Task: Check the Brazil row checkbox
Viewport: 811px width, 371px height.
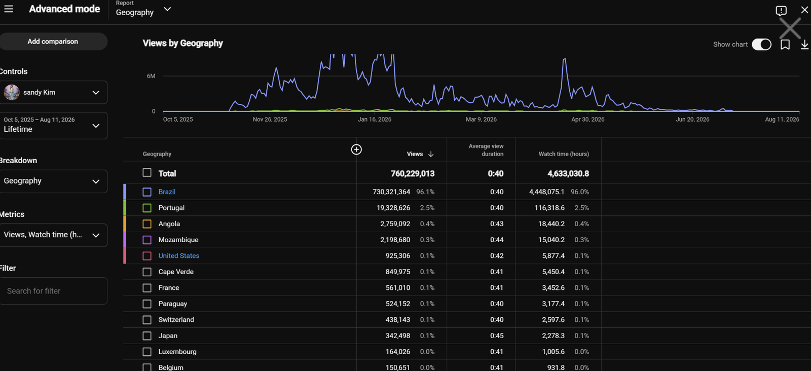Action: coord(147,192)
